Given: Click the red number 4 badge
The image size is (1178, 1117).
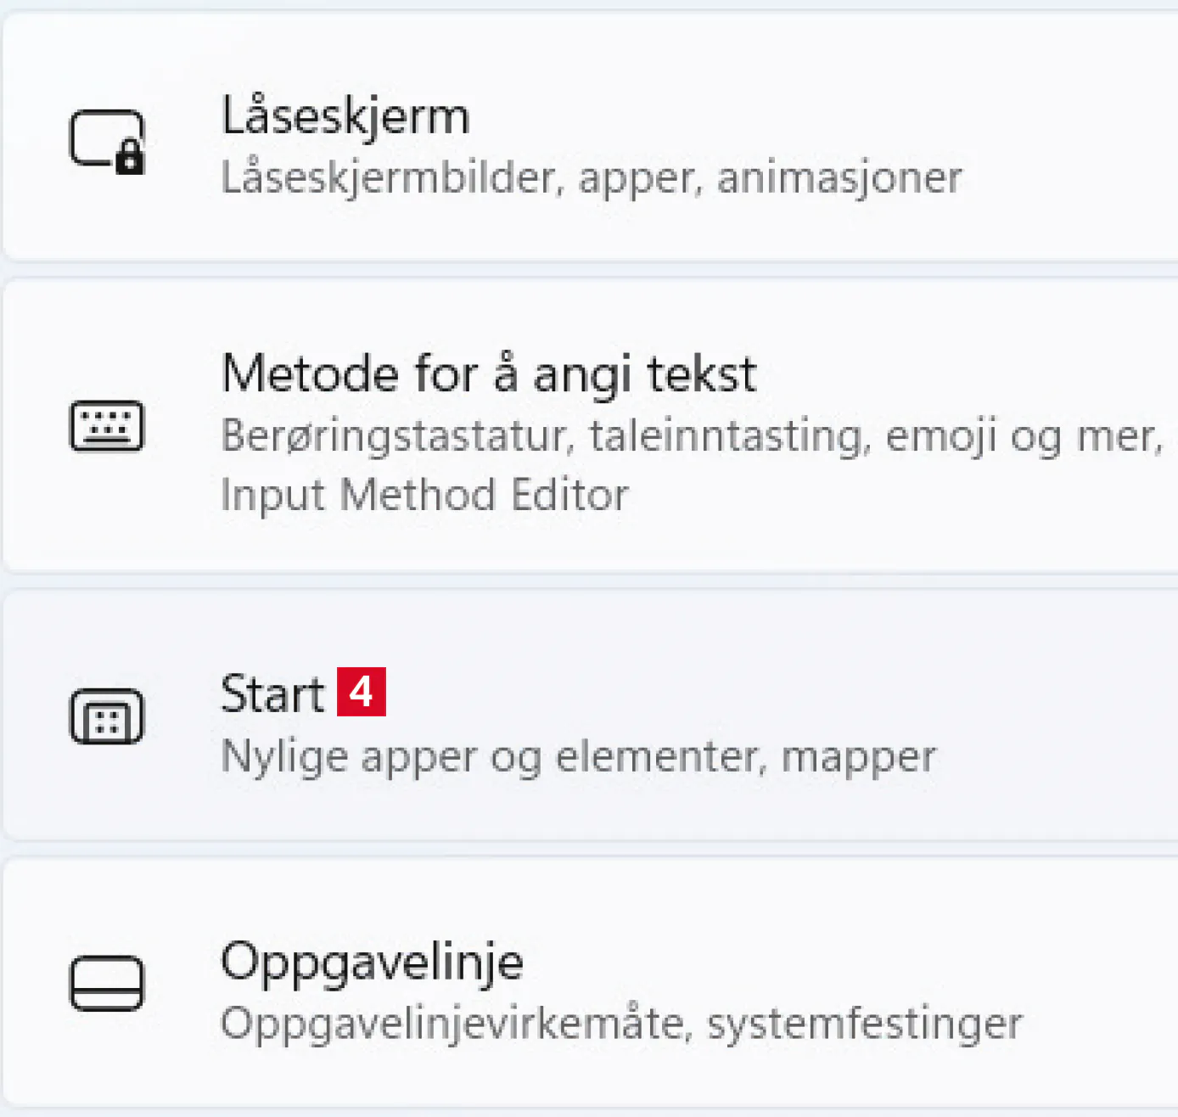Looking at the screenshot, I should tap(362, 692).
